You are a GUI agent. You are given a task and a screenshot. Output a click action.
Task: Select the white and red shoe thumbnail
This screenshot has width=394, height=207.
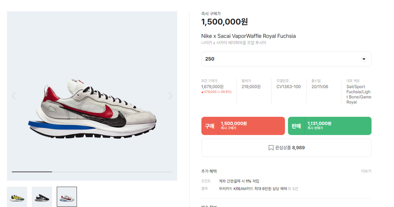[67, 197]
